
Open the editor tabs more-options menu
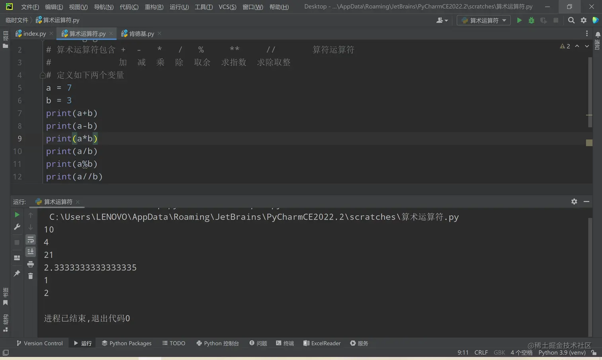click(x=587, y=34)
